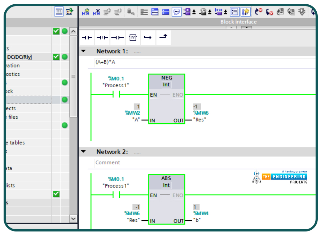The height and width of the screenshot is (234, 321).
Task: Insert an output coil from favorites
Action: pos(118,37)
